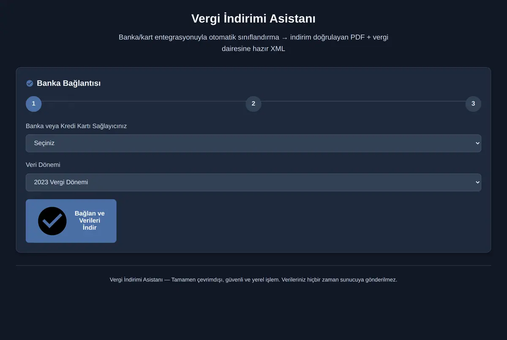Click the footer text about çevrimdışı işlem
507x340 pixels.
[x=253, y=280]
